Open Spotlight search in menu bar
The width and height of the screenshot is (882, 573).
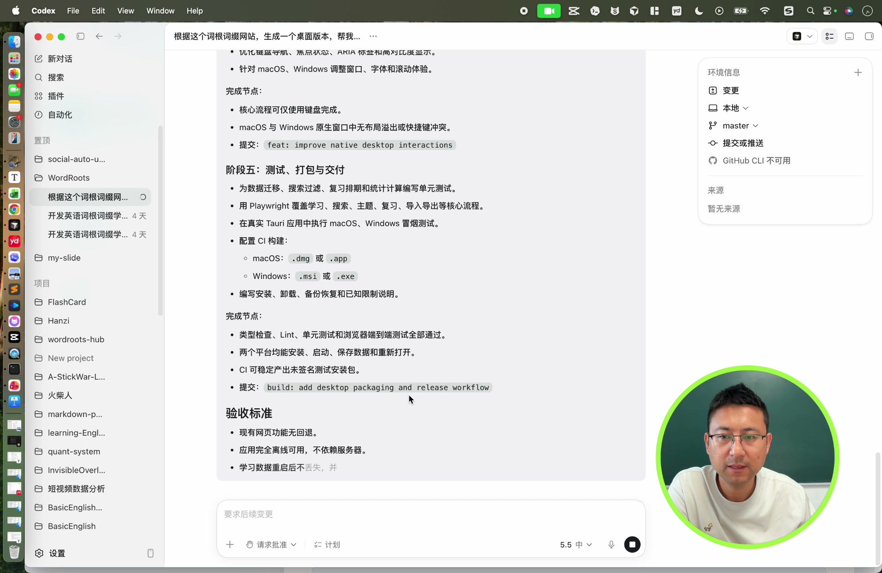(x=810, y=11)
